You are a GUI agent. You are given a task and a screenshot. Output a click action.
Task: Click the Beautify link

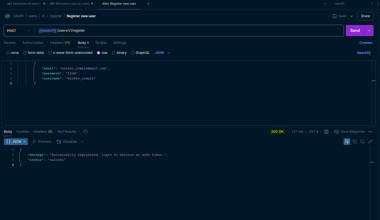coord(364,53)
